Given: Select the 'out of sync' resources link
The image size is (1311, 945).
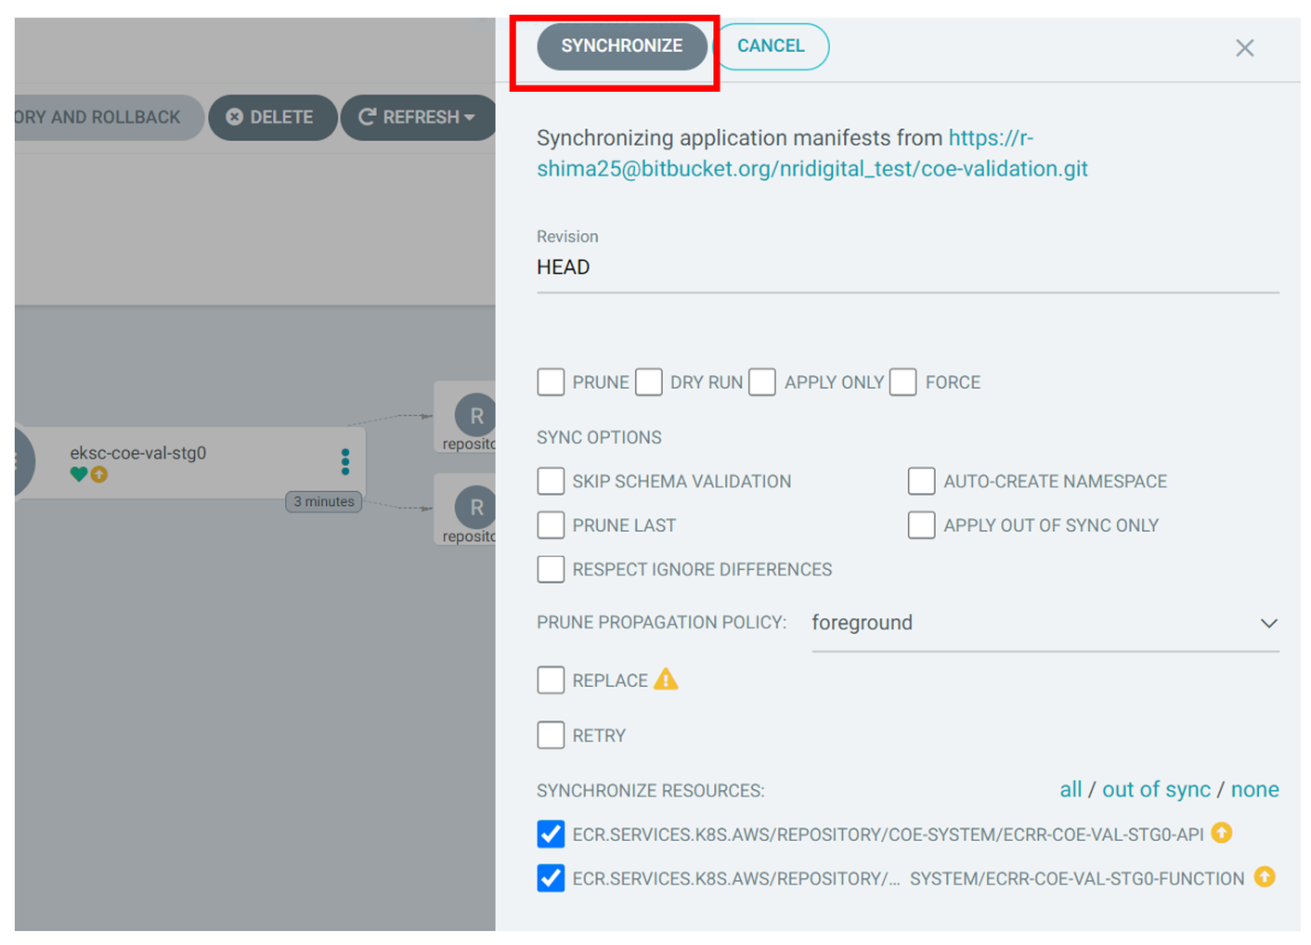Looking at the screenshot, I should point(1155,789).
